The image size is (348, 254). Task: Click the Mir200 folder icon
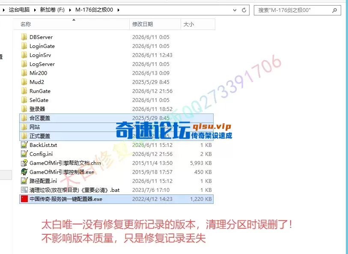[x=24, y=73]
